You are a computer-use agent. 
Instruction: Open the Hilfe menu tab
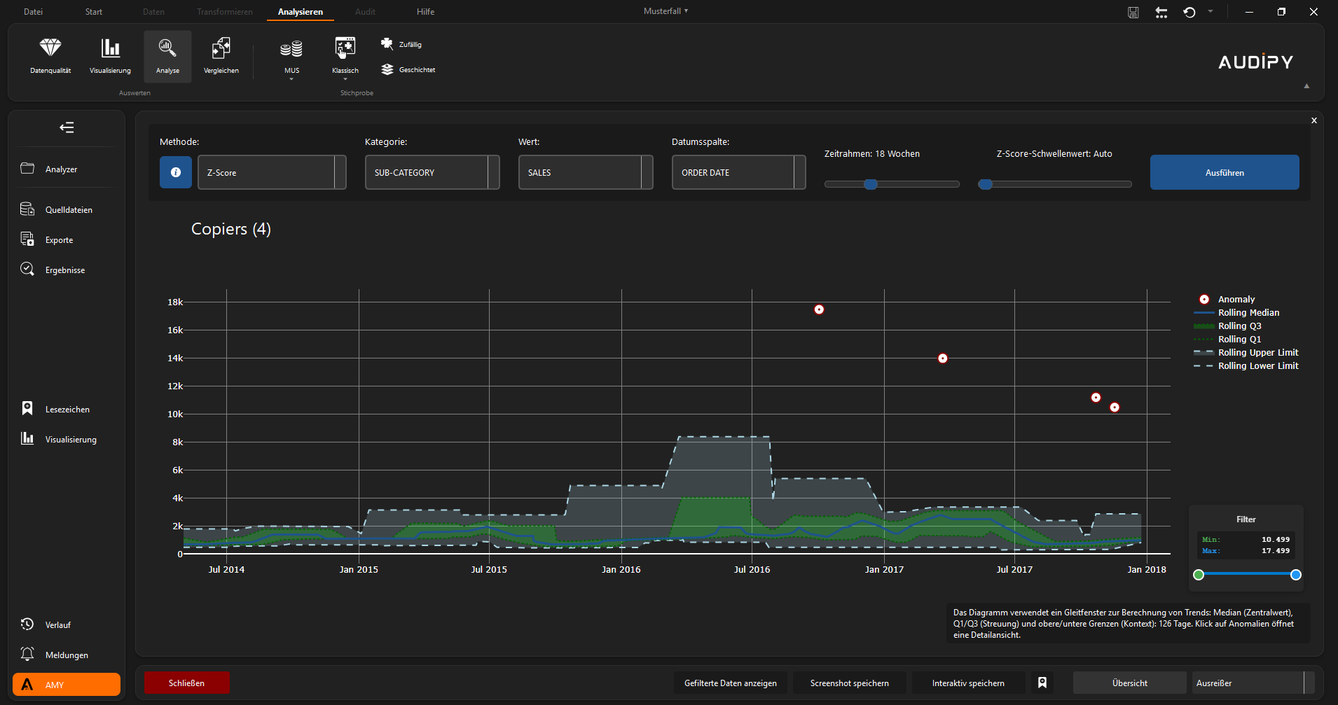tap(425, 12)
